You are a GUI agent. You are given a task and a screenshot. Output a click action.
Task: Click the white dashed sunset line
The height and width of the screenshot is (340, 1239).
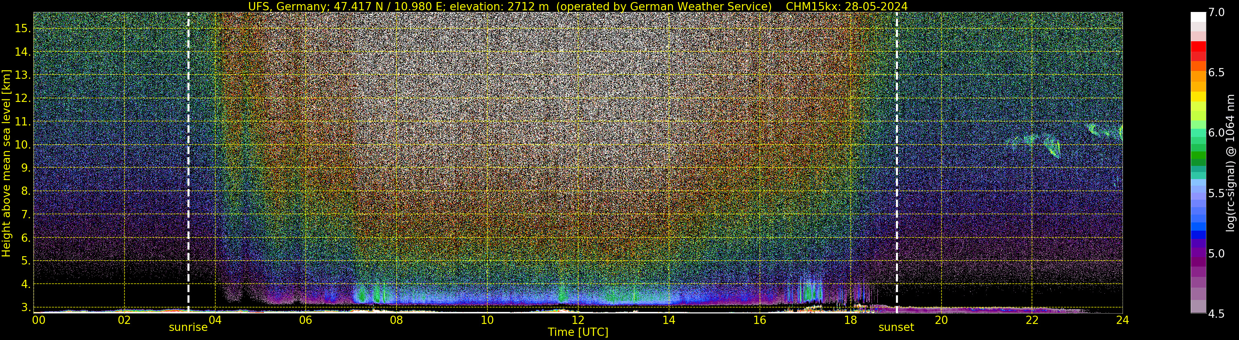coord(897,163)
